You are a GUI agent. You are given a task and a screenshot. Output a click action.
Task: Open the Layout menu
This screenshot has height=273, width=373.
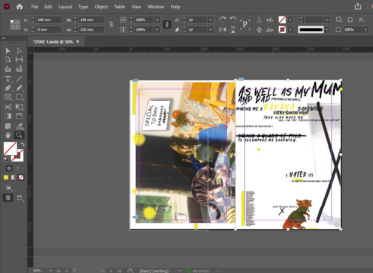[65, 7]
